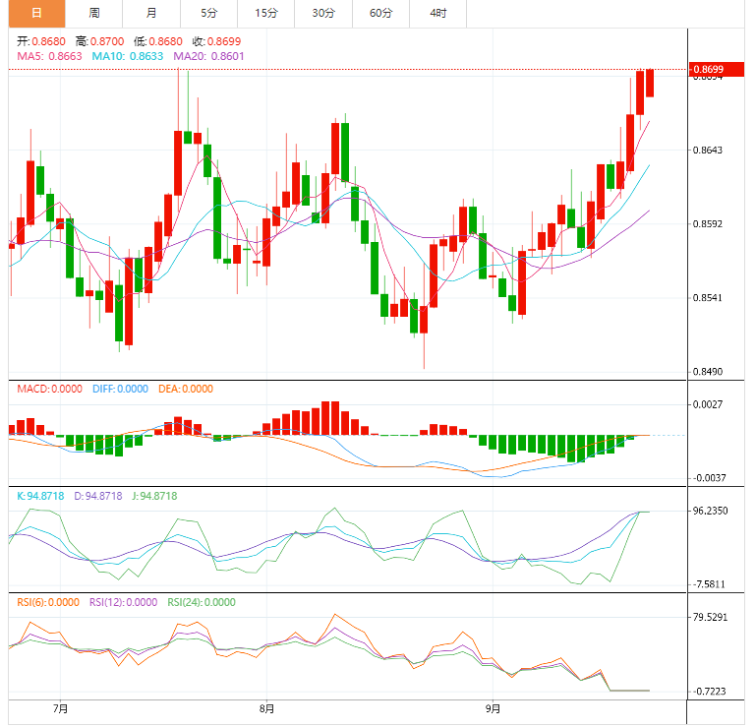Open the 月 (monthly) timeframe tab
The image size is (756, 728).
[150, 13]
